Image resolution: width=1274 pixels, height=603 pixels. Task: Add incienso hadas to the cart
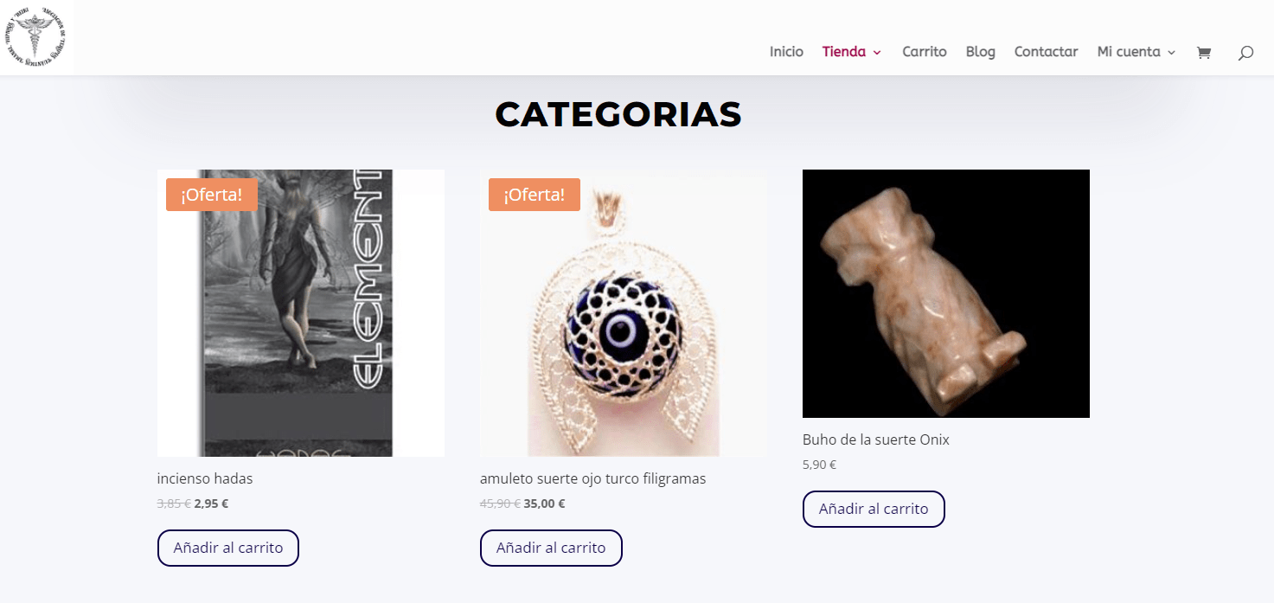228,548
